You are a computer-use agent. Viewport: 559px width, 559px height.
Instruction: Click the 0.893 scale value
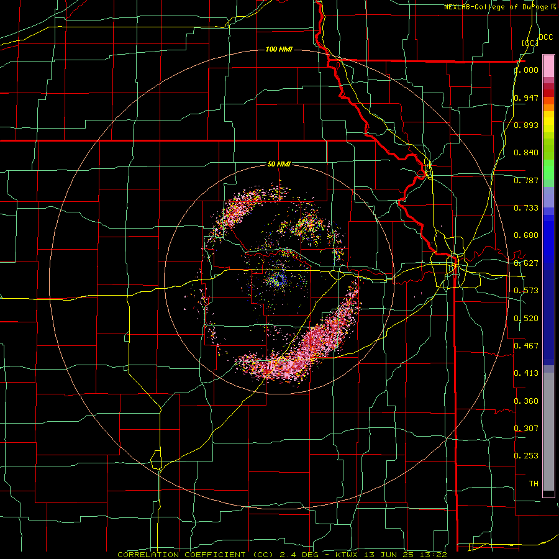526,125
